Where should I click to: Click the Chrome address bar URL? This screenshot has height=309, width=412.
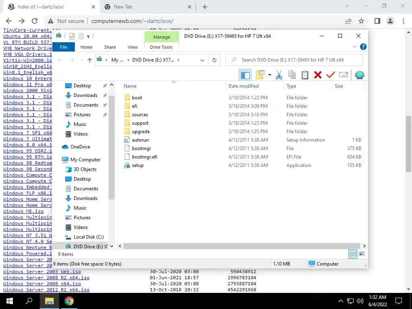point(132,21)
